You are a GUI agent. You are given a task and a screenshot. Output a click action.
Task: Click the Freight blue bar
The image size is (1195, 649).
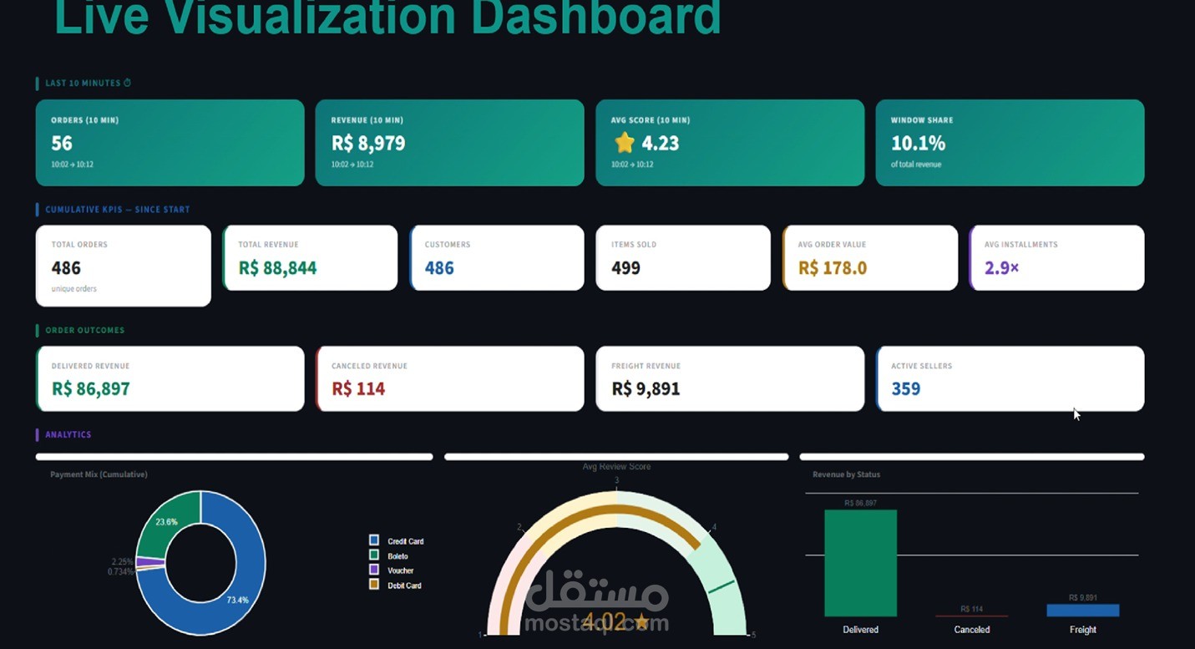1083,611
